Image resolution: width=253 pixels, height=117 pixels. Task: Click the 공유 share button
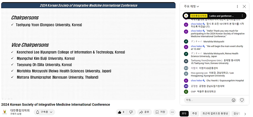point(144,112)
